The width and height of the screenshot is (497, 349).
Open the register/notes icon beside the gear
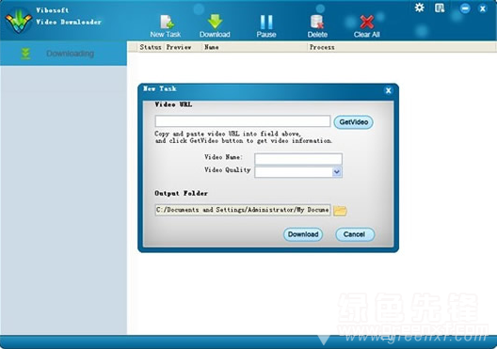pyautogui.click(x=440, y=8)
